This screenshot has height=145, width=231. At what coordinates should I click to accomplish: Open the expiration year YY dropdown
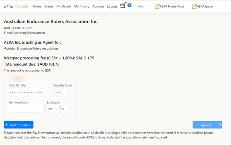pos(66,109)
